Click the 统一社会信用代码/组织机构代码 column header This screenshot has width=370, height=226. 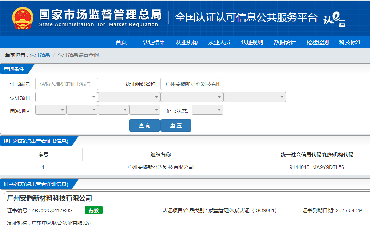click(317, 154)
